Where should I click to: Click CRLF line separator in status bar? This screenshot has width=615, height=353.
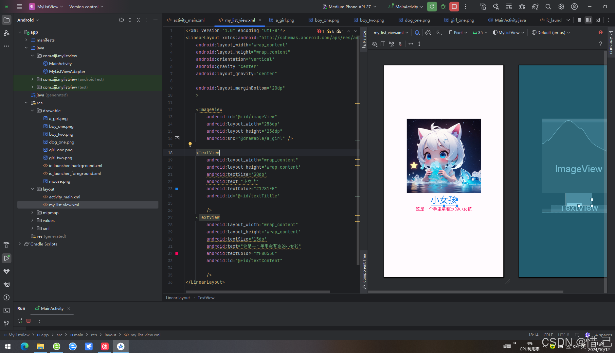click(x=548, y=335)
